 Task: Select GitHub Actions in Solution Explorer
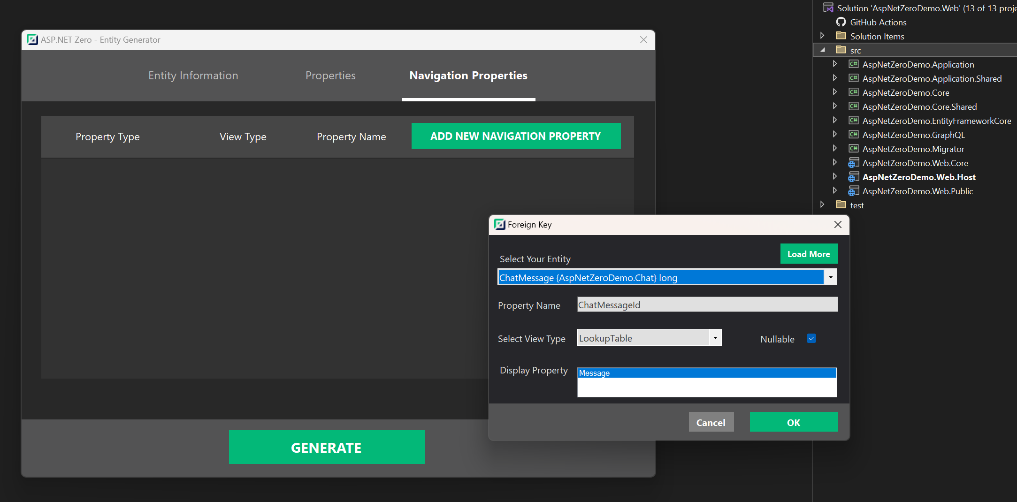pyautogui.click(x=878, y=22)
